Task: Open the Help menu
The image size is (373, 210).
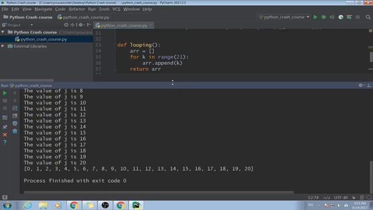Action: pyautogui.click(x=147, y=9)
